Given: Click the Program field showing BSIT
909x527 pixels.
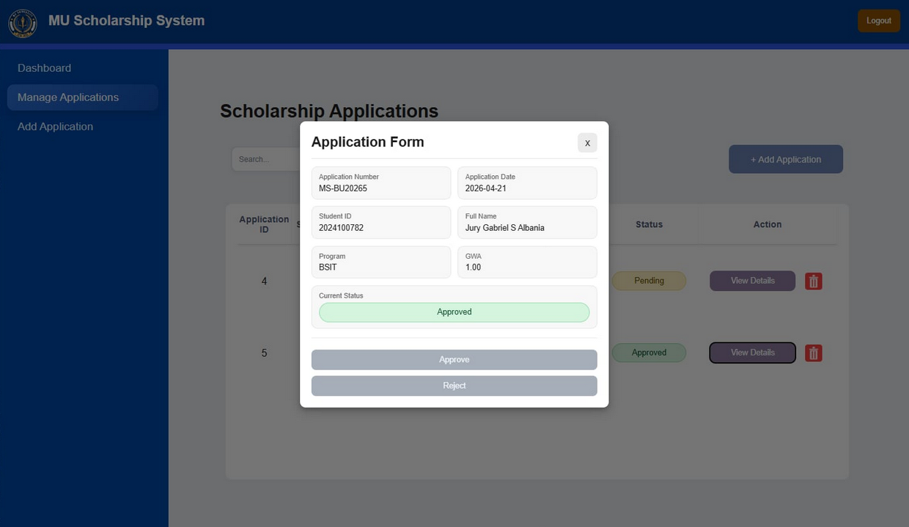Looking at the screenshot, I should coord(381,262).
